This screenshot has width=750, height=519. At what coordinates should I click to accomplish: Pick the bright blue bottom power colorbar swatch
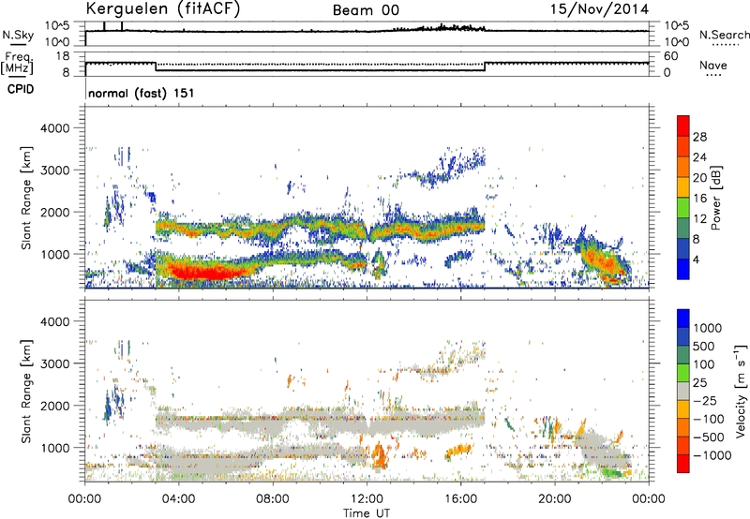point(683,269)
